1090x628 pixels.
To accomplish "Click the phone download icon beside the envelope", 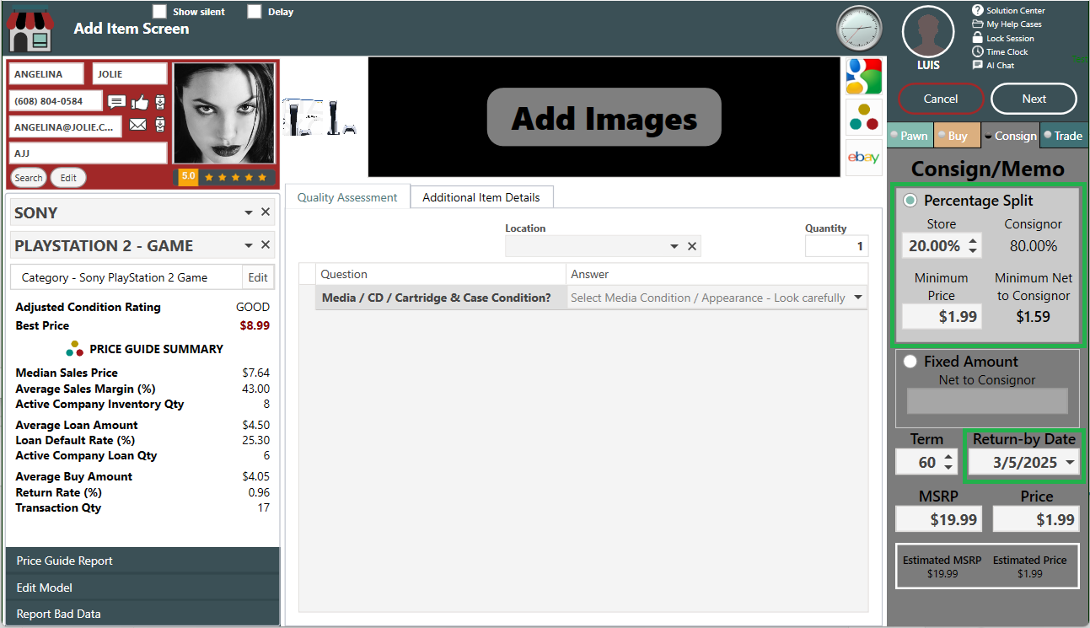I will (160, 126).
